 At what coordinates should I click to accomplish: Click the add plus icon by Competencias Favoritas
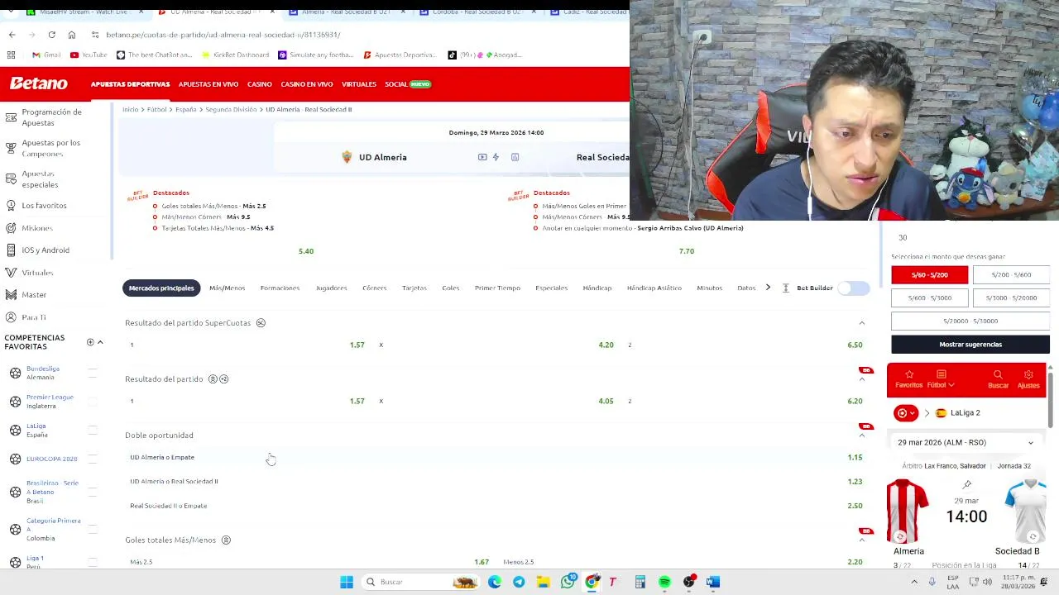tap(90, 342)
